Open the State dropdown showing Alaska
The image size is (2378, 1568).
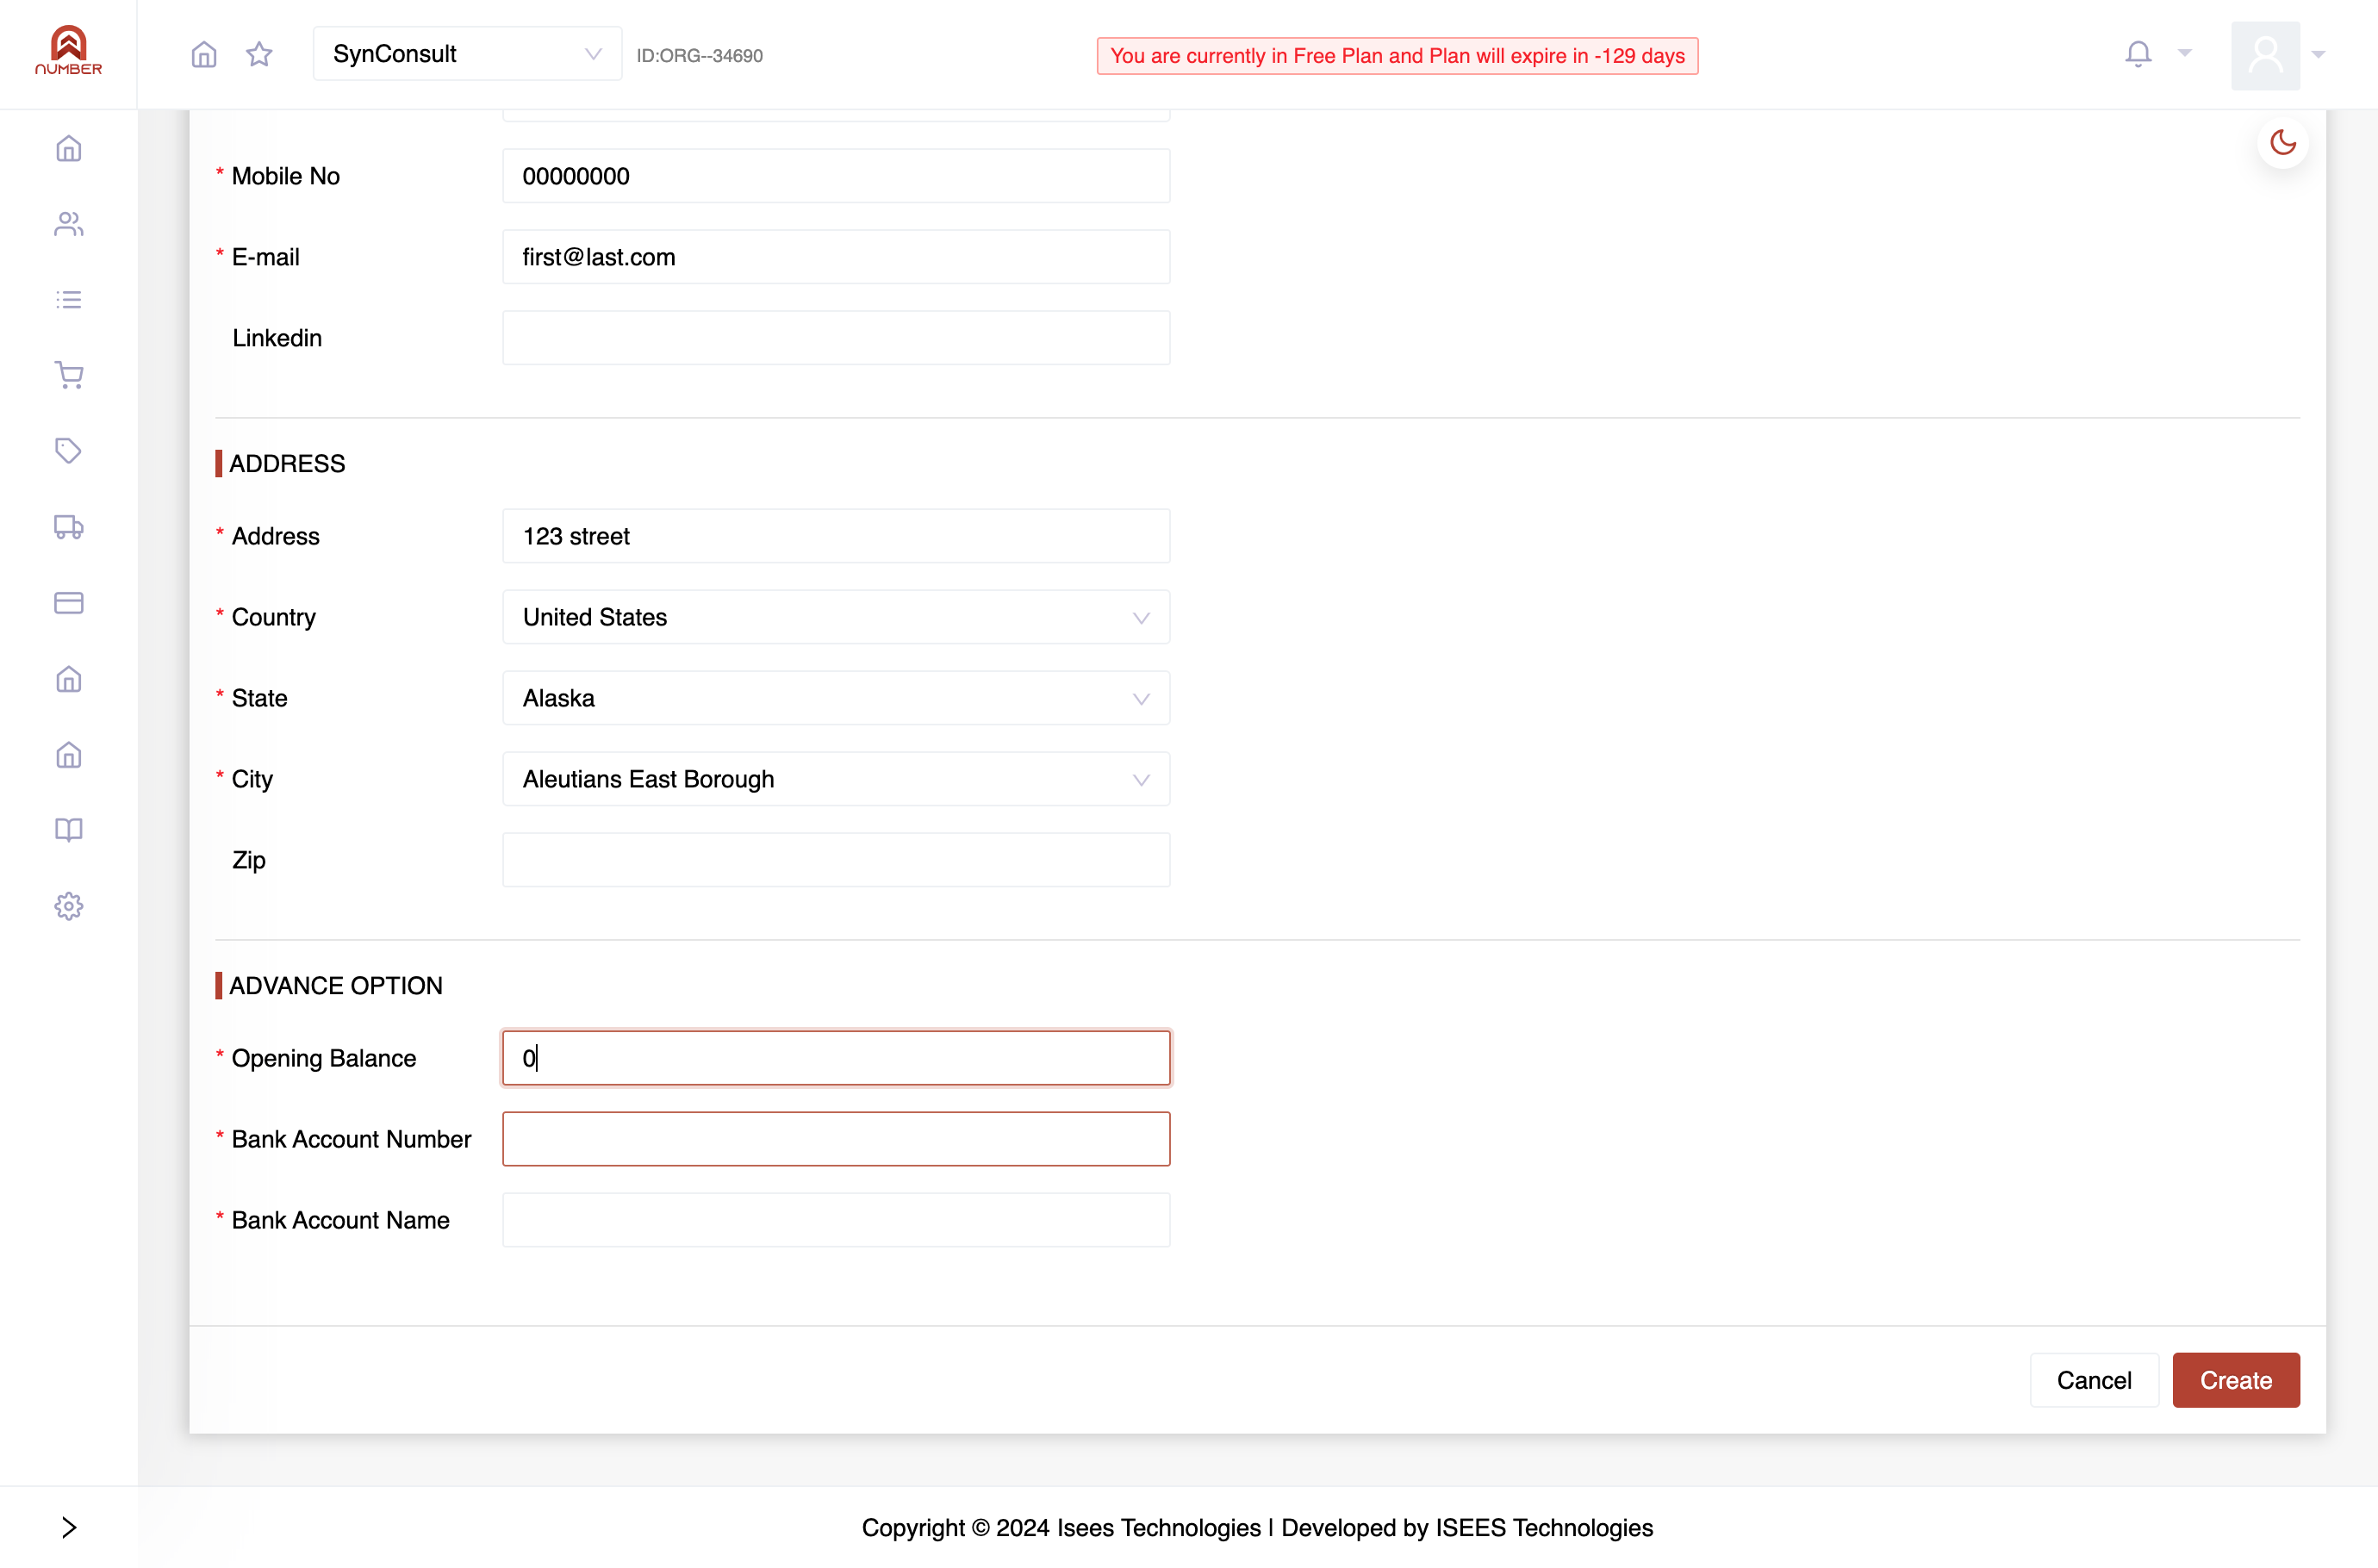point(836,698)
